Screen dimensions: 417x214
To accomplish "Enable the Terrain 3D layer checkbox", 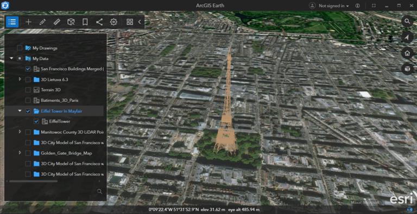I will 28,90.
